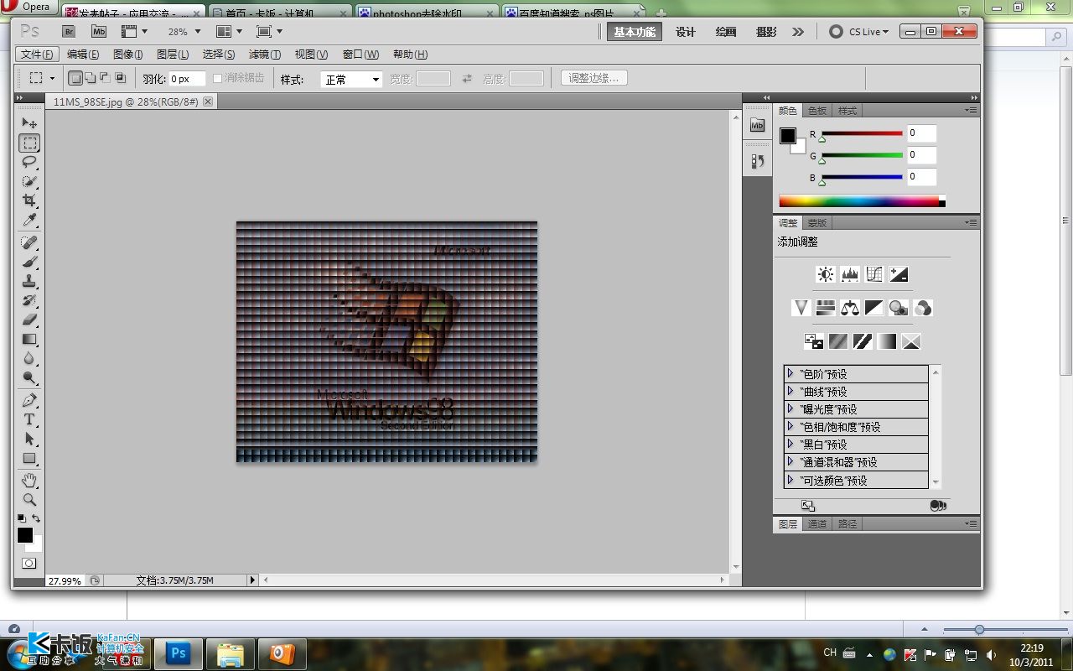
Task: Select the Eyedropper tool
Action: pos(29,220)
